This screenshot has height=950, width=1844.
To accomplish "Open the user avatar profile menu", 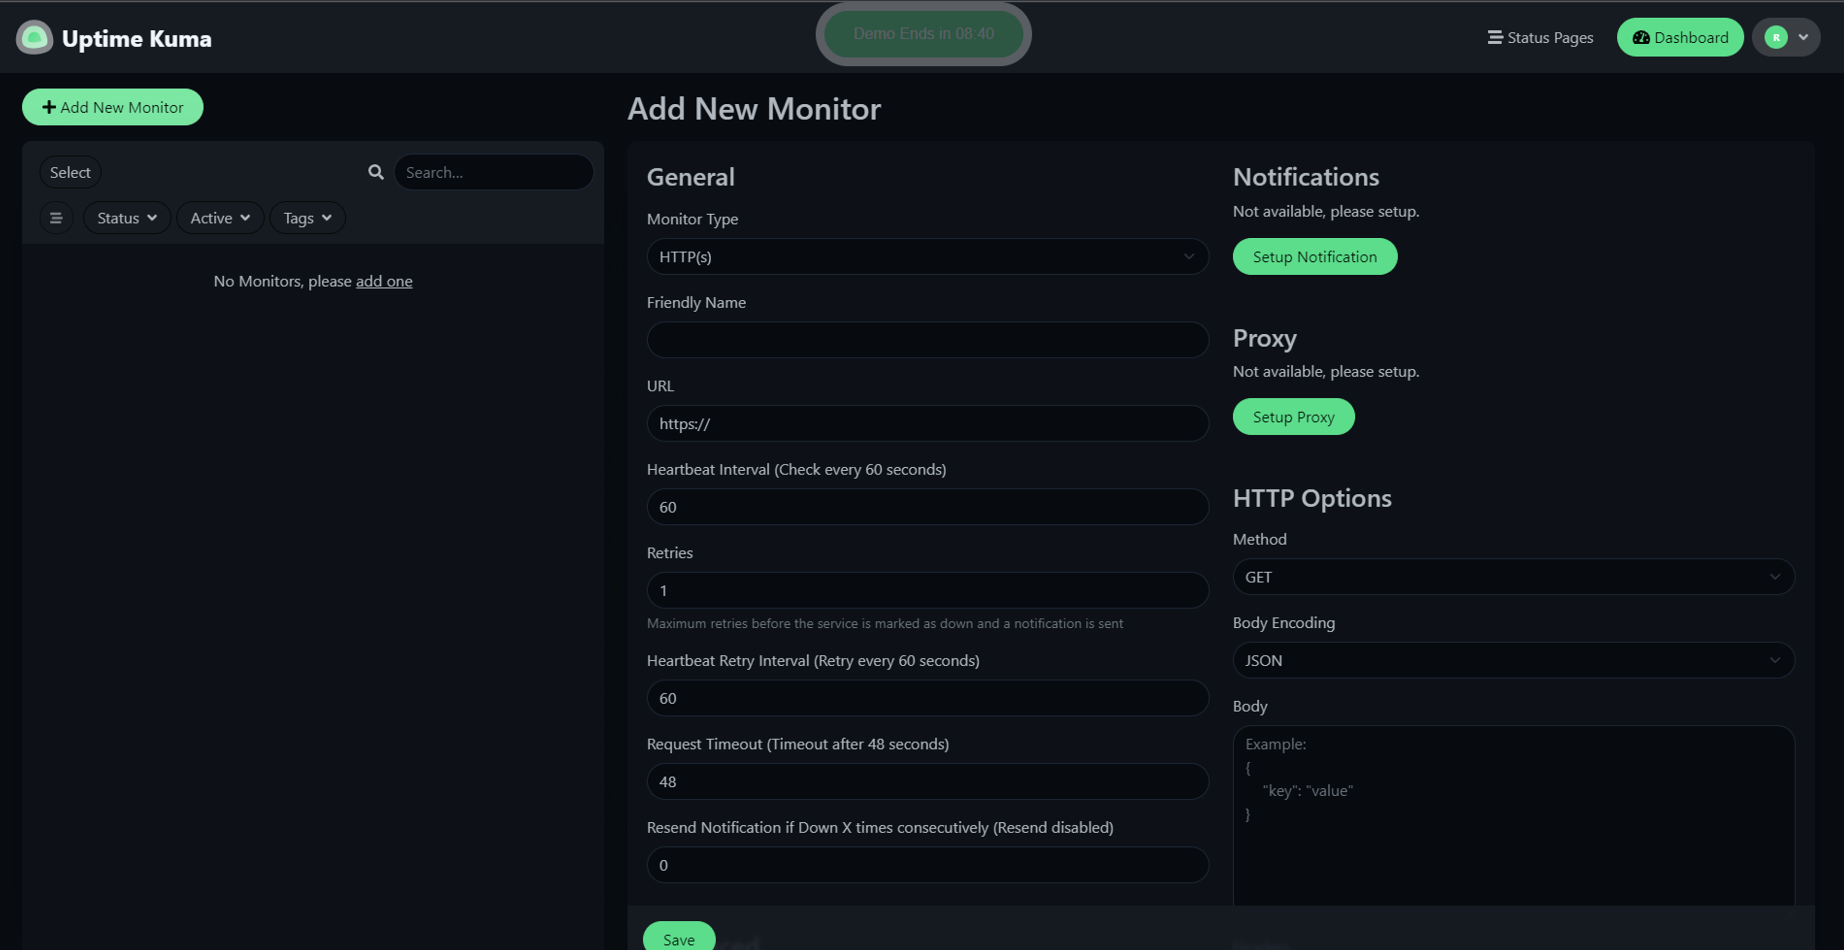I will coord(1786,37).
